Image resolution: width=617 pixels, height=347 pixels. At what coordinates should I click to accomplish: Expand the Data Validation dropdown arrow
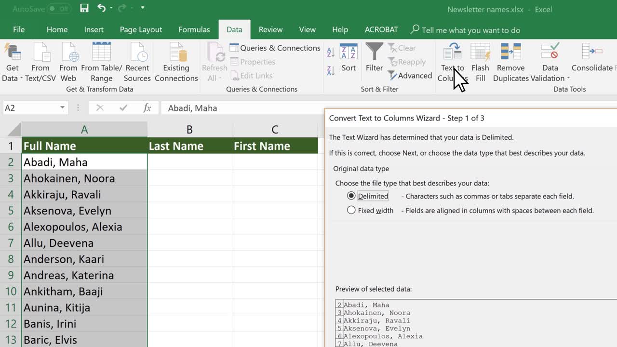568,79
